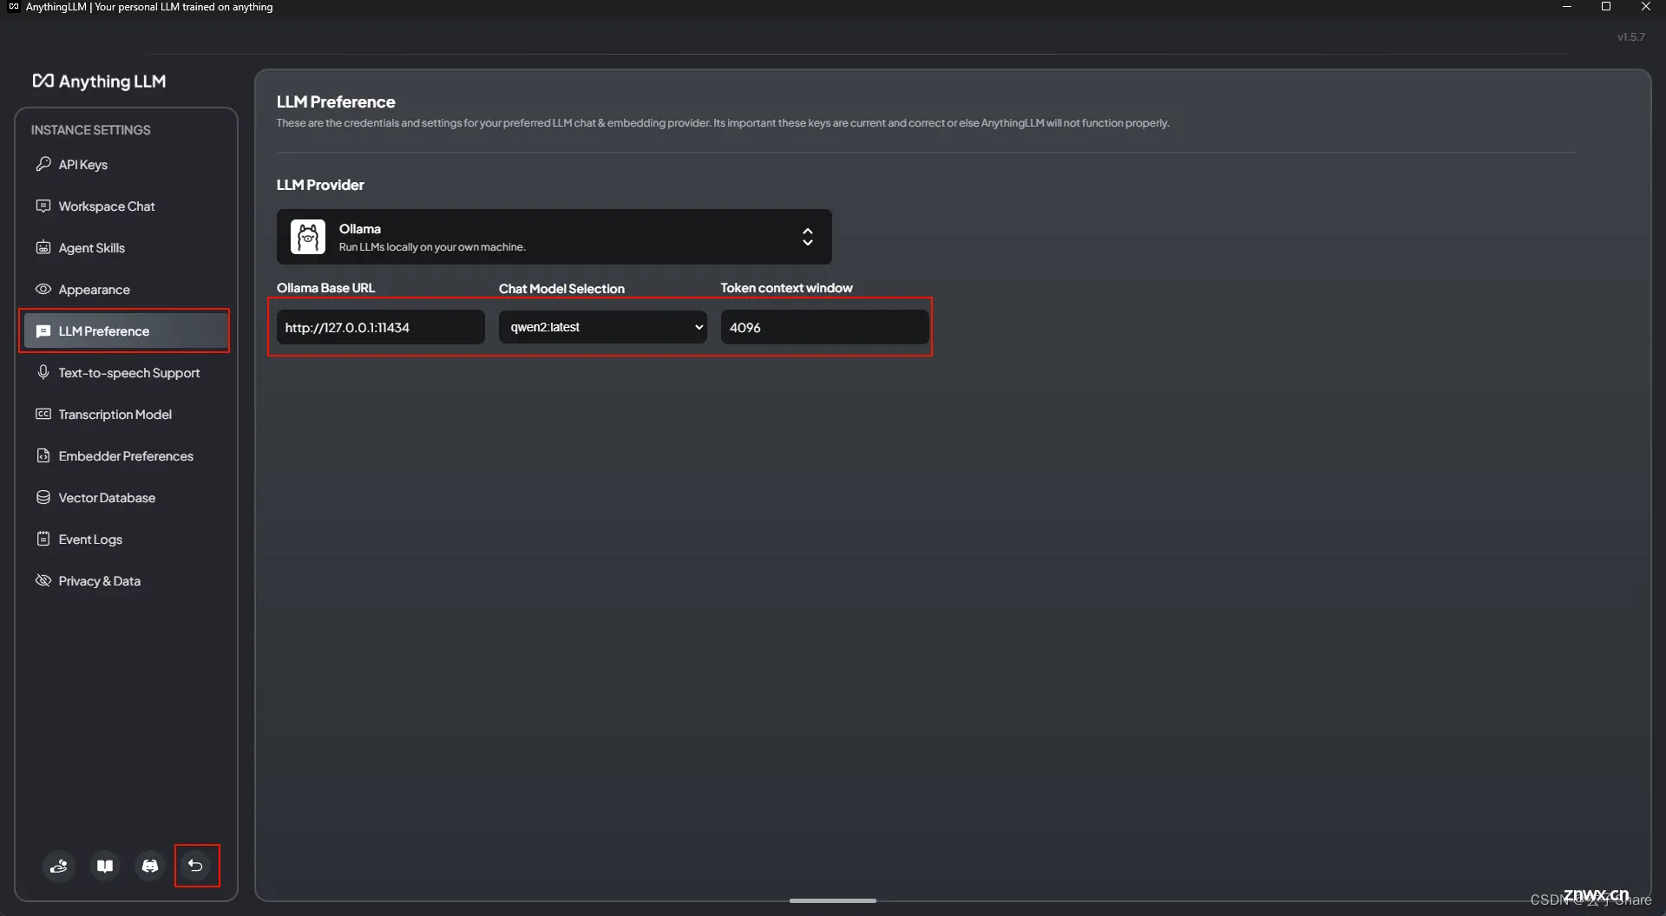1666x916 pixels.
Task: Click the Anything LLM logo
Action: [99, 81]
